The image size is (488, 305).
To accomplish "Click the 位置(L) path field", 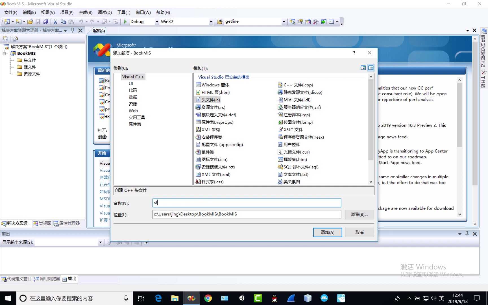I will pyautogui.click(x=247, y=214).
